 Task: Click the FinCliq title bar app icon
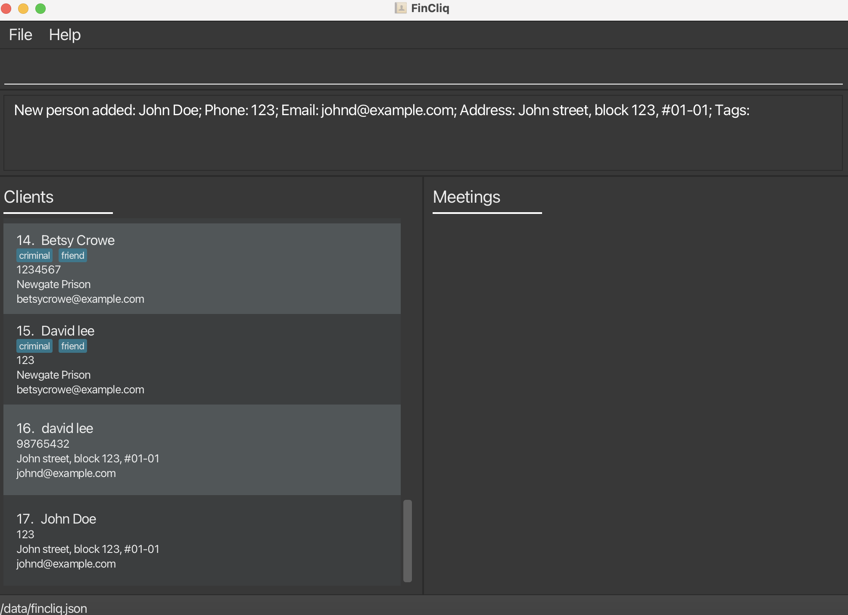400,8
